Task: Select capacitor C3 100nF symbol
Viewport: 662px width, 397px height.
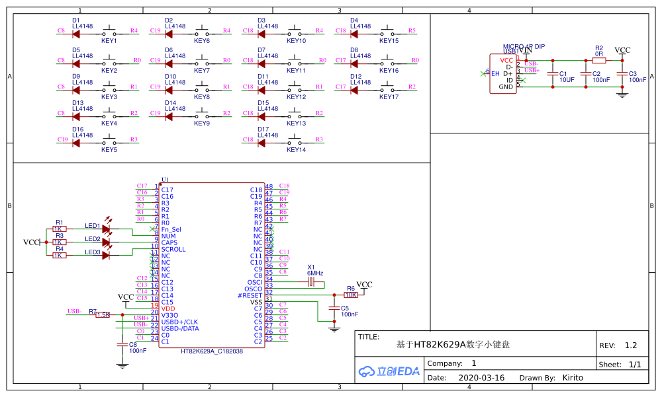Action: 622,73
